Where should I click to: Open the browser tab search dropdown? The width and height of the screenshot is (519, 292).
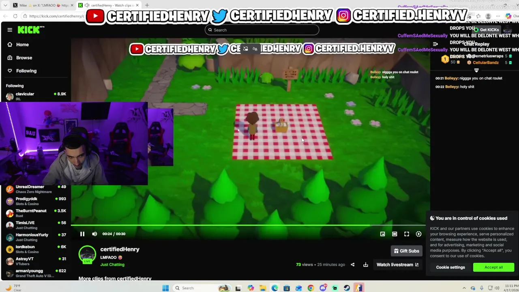click(x=5, y=5)
